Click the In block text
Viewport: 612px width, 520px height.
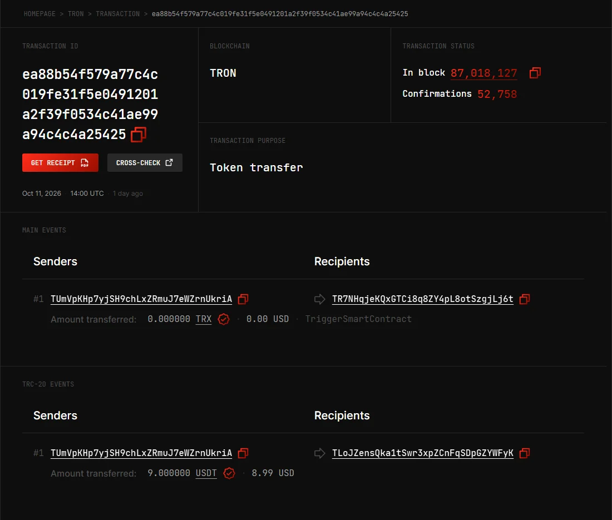[x=423, y=73]
